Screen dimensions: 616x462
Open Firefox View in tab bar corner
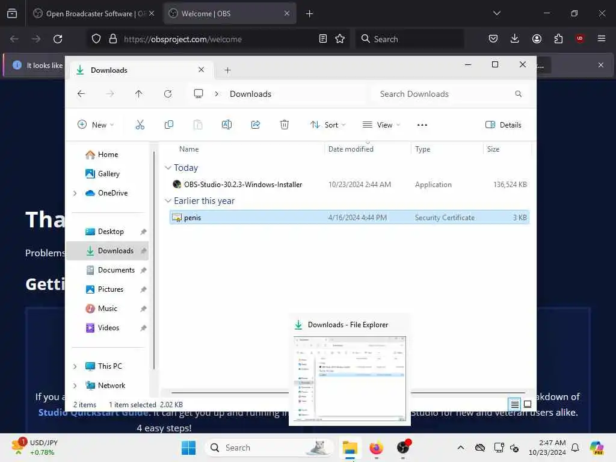click(12, 14)
